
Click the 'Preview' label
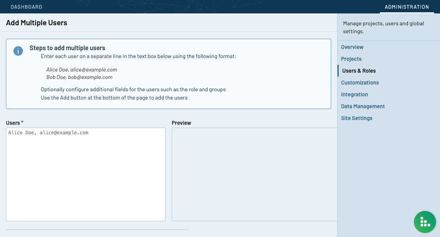(x=181, y=123)
